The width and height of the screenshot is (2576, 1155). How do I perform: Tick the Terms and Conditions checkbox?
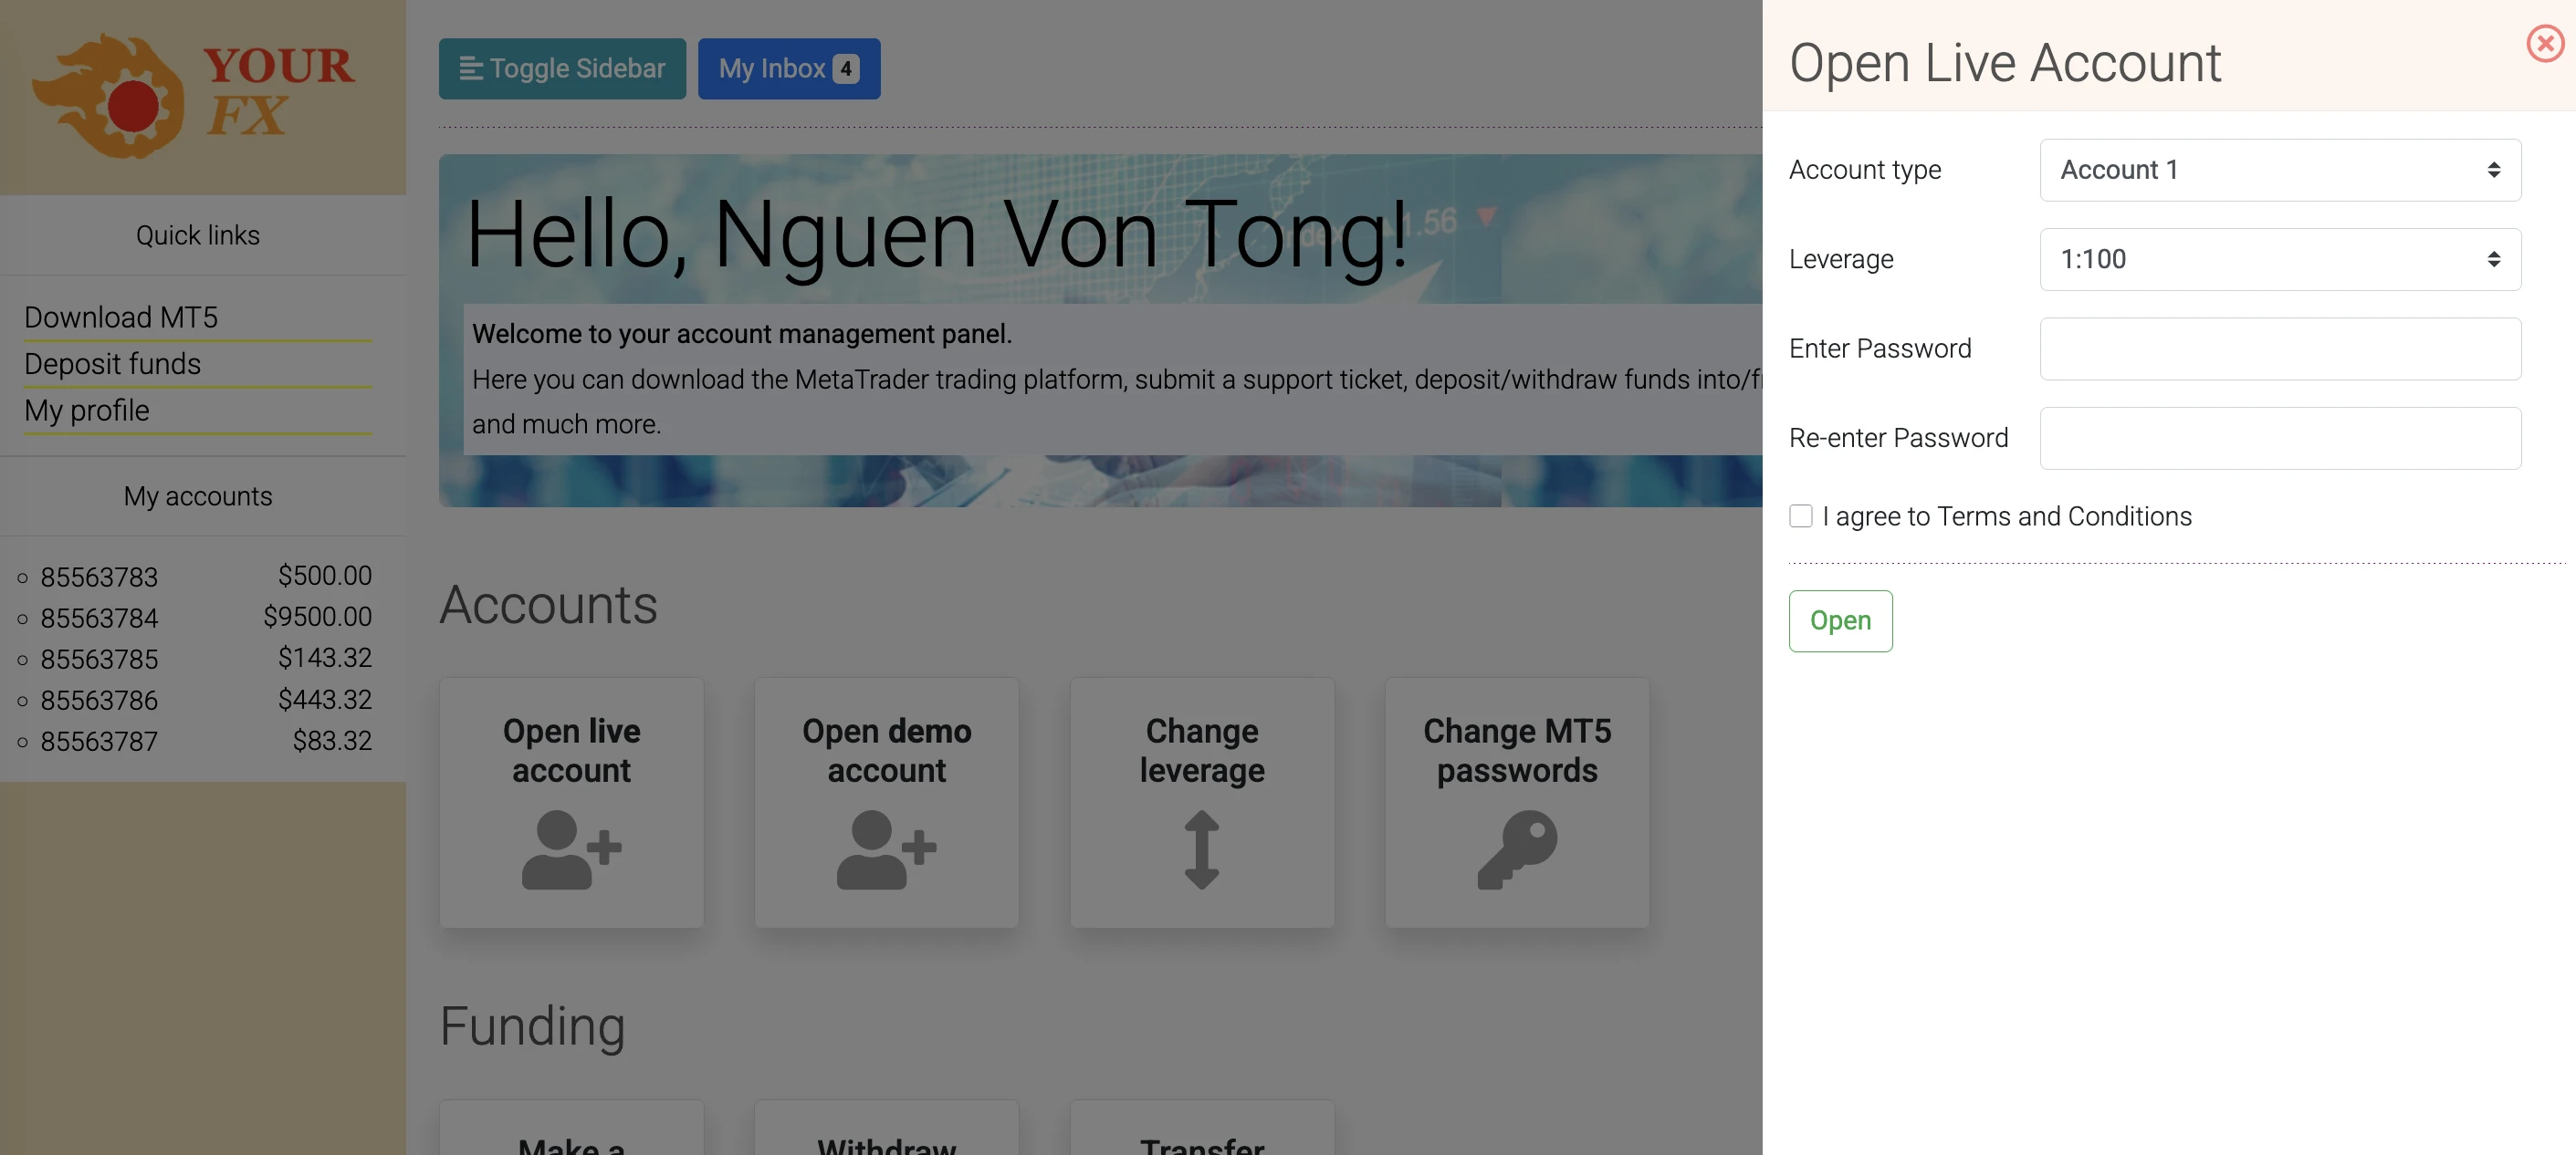pyautogui.click(x=1800, y=515)
